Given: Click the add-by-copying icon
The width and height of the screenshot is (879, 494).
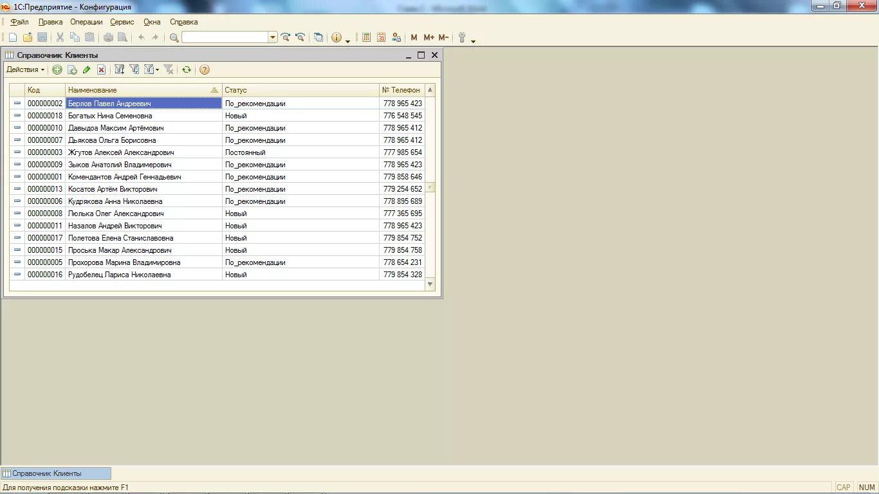Looking at the screenshot, I should pyautogui.click(x=72, y=69).
